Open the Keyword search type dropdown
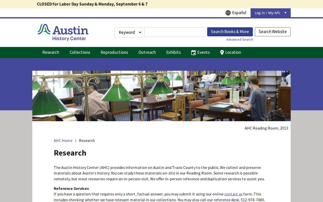Screen dimensions: 323x202 point(128,32)
